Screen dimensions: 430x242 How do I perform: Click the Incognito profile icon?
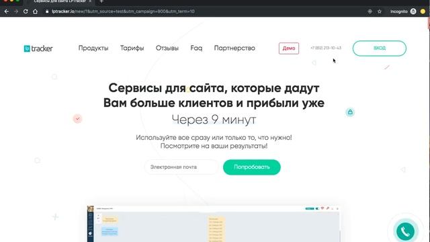pyautogui.click(x=413, y=11)
